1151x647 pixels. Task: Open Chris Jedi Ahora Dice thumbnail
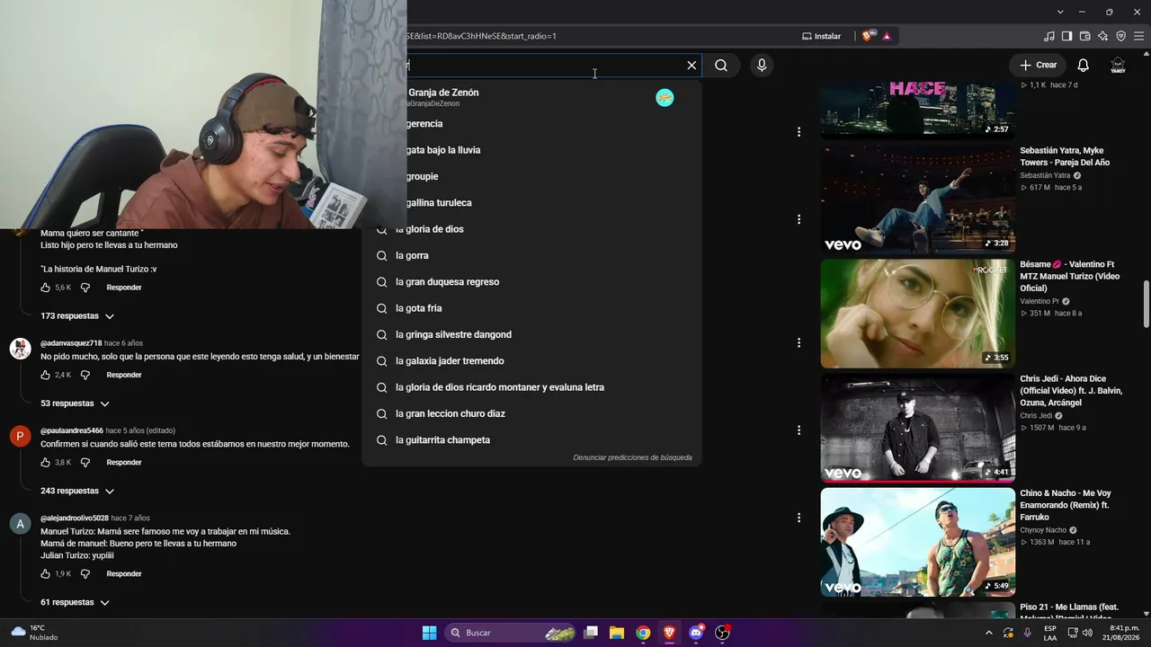[x=918, y=428]
